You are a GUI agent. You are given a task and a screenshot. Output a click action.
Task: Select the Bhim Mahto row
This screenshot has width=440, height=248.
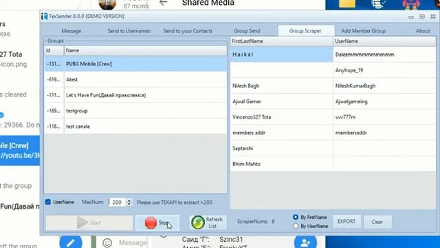point(333,164)
